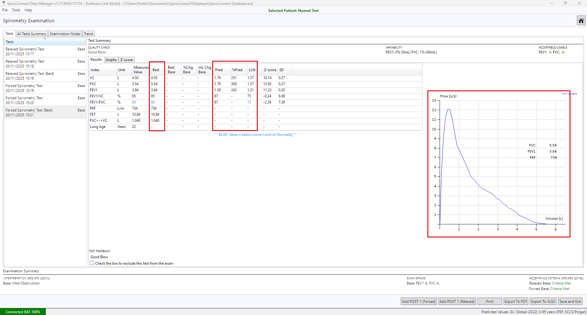The image size is (587, 315).
Task: Open the Tools menu
Action: [16, 10]
